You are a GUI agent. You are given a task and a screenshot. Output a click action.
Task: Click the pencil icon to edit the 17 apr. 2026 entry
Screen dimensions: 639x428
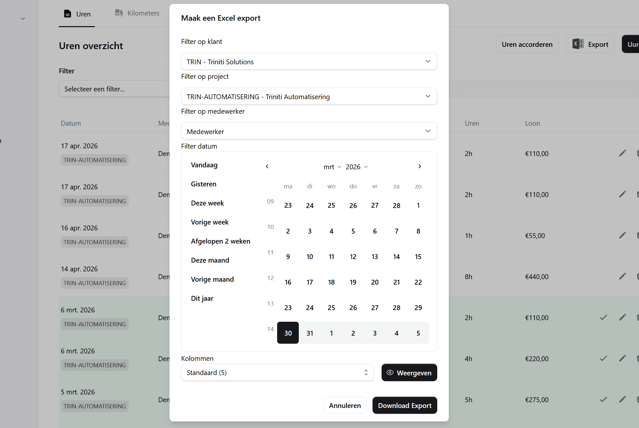[x=623, y=153]
